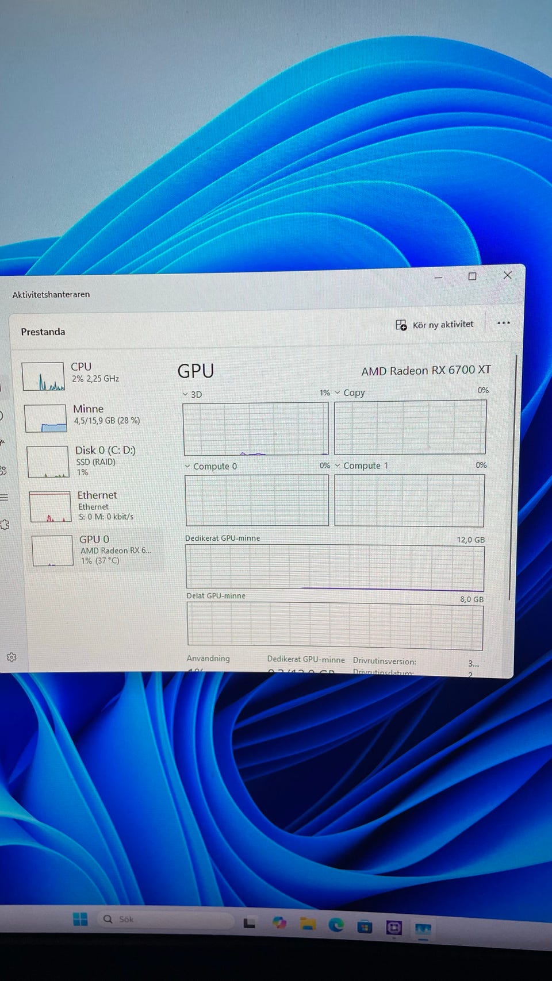
Task: Open the Ethernet performance entry label
Action: click(97, 495)
